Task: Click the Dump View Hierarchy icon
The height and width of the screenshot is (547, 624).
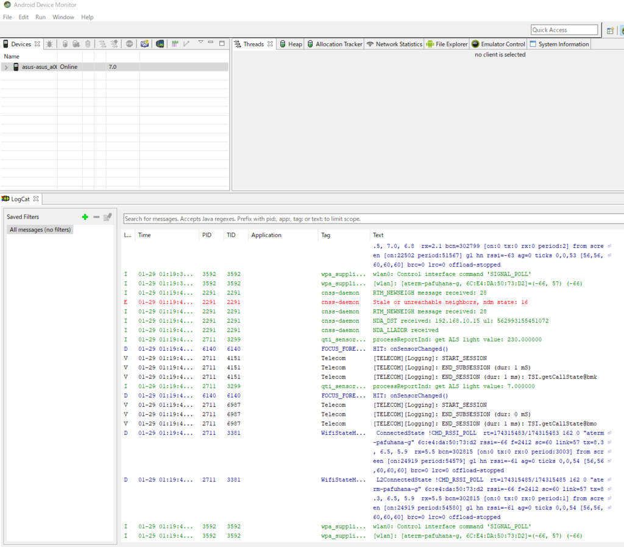Action: [160, 44]
